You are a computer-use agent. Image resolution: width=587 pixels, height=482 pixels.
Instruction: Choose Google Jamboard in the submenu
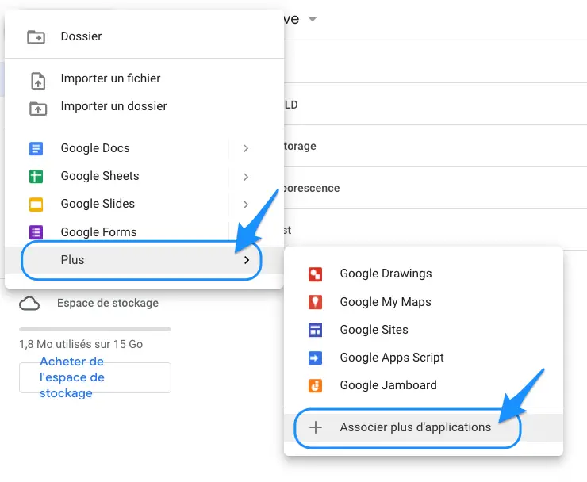[x=424, y=385]
